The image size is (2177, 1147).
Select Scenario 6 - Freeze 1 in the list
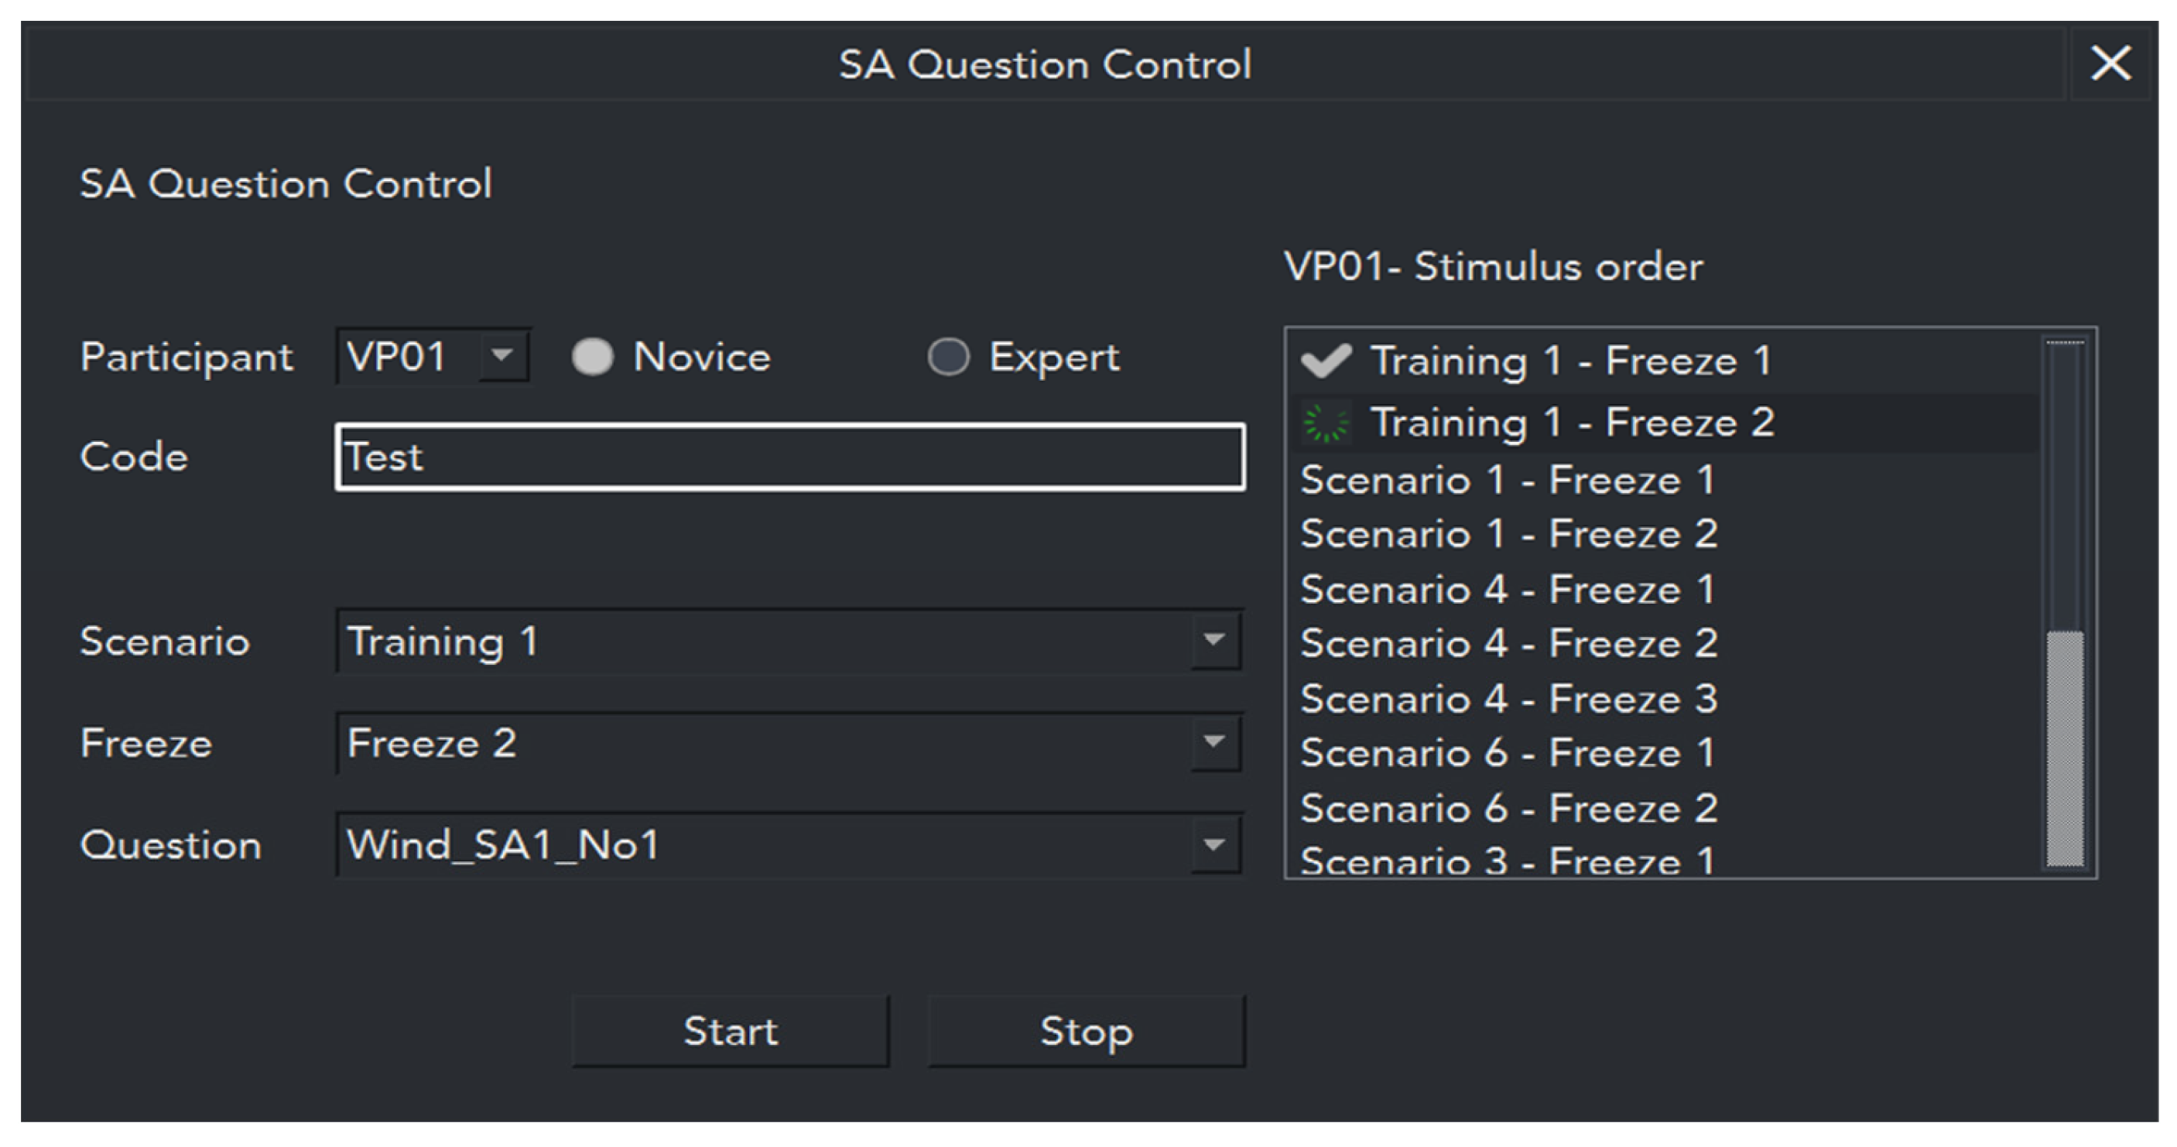(1508, 753)
